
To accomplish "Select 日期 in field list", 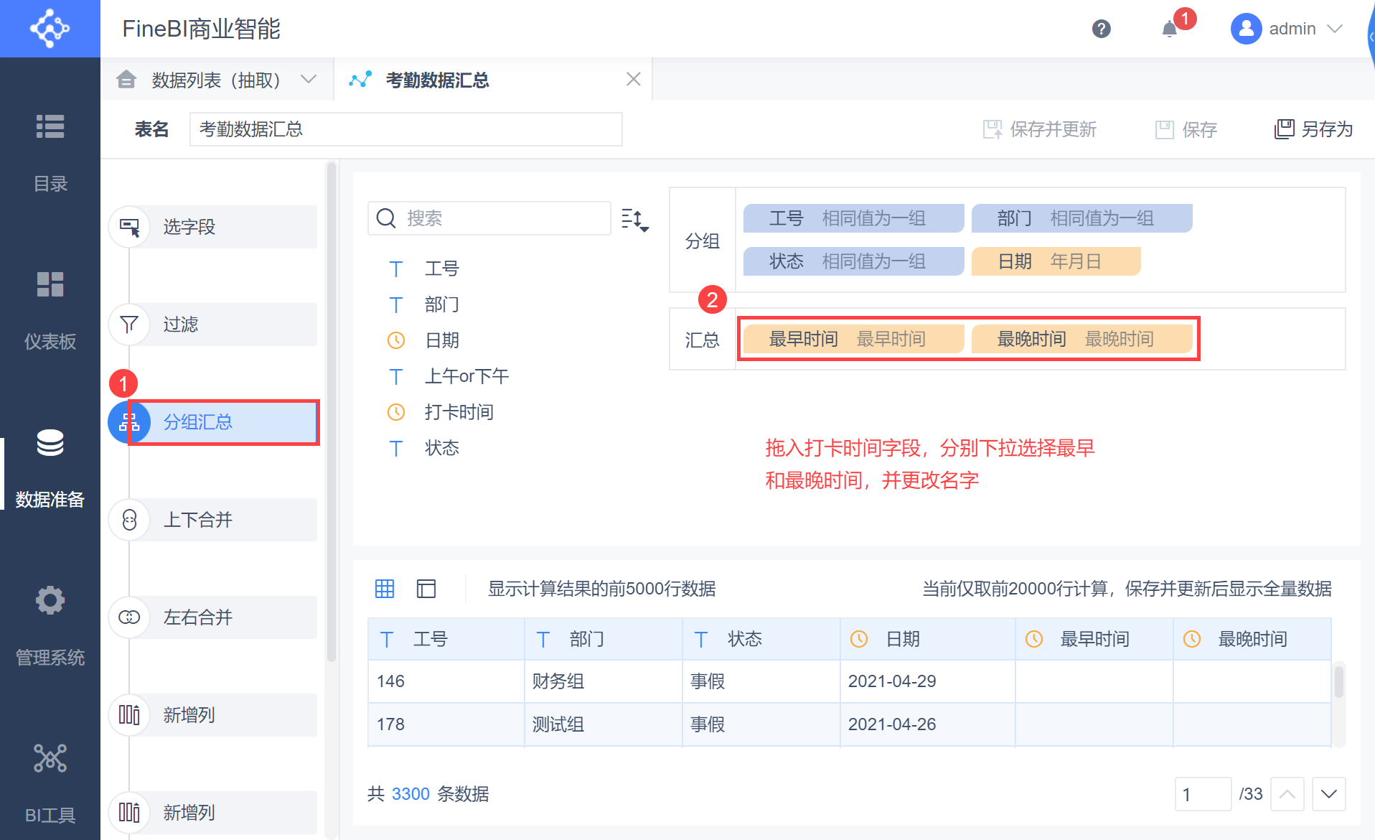I will coord(442,340).
